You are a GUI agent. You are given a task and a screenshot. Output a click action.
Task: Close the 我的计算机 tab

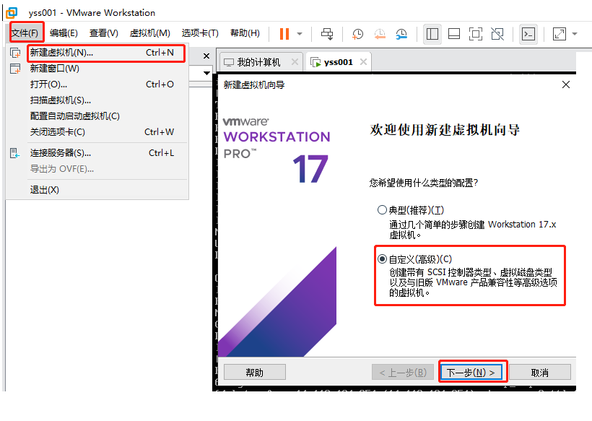coord(295,62)
